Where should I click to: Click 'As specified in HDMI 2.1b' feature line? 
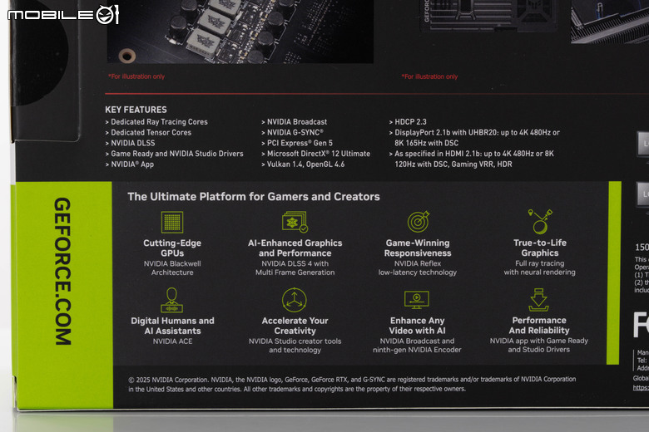[472, 160]
